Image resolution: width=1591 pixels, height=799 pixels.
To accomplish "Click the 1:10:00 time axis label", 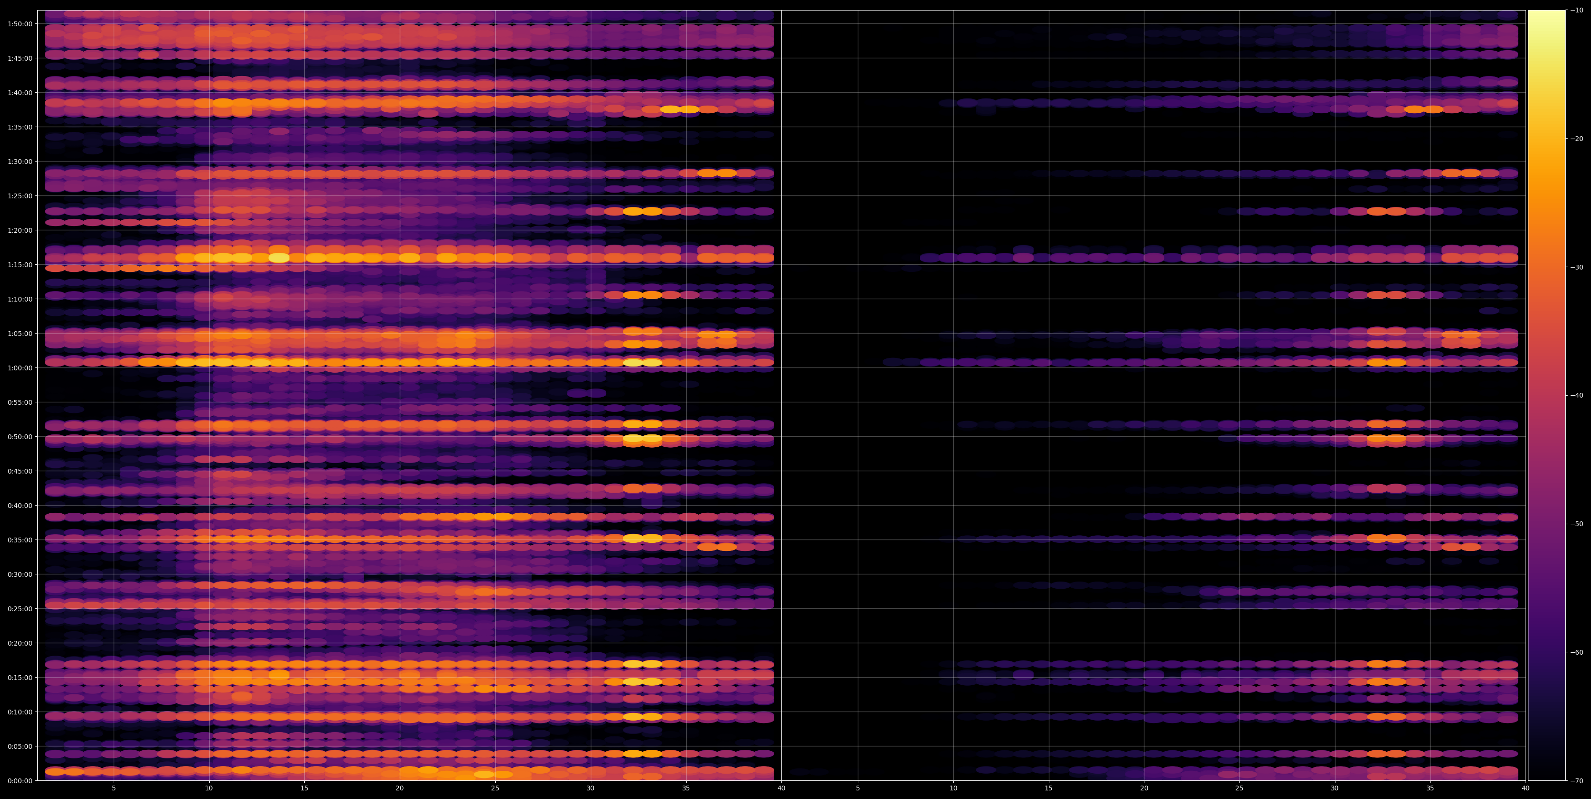I will coord(19,299).
